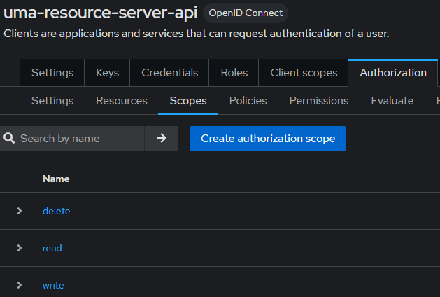The height and width of the screenshot is (297, 440).
Task: Open the Permissions sub-tab
Action: coord(319,101)
